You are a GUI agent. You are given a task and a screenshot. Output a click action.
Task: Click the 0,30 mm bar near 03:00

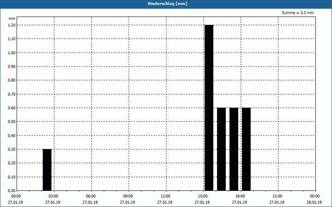coord(47,170)
